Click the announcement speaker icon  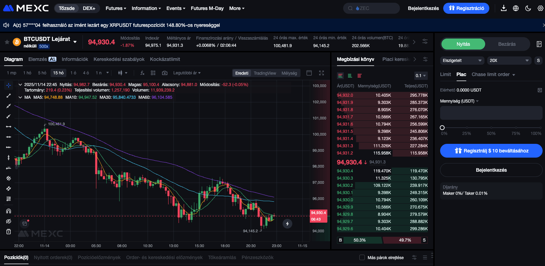tap(6, 25)
